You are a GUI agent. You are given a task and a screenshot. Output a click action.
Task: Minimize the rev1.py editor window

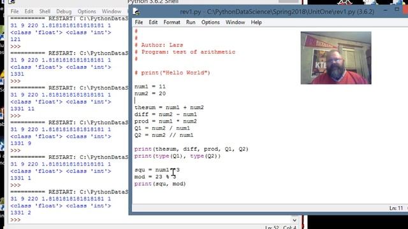(386, 10)
